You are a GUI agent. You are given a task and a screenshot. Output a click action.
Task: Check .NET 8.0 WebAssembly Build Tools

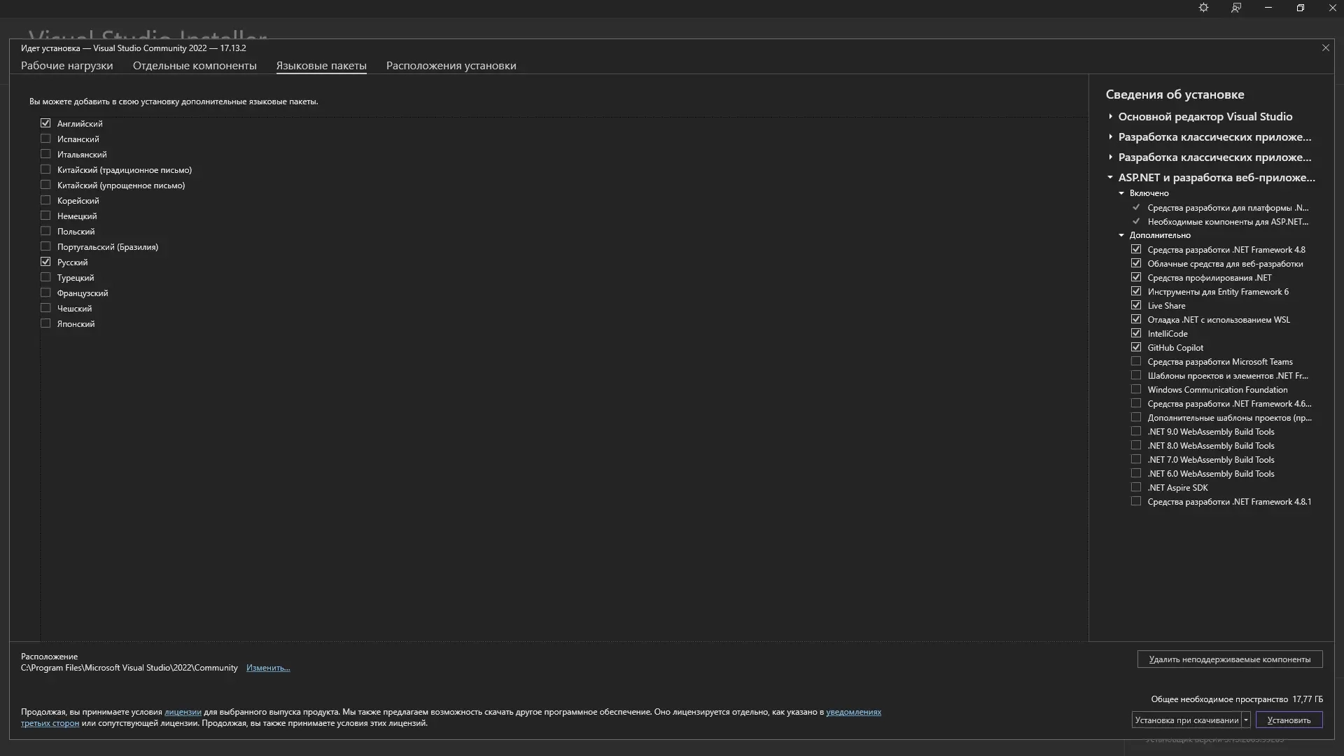tap(1136, 445)
